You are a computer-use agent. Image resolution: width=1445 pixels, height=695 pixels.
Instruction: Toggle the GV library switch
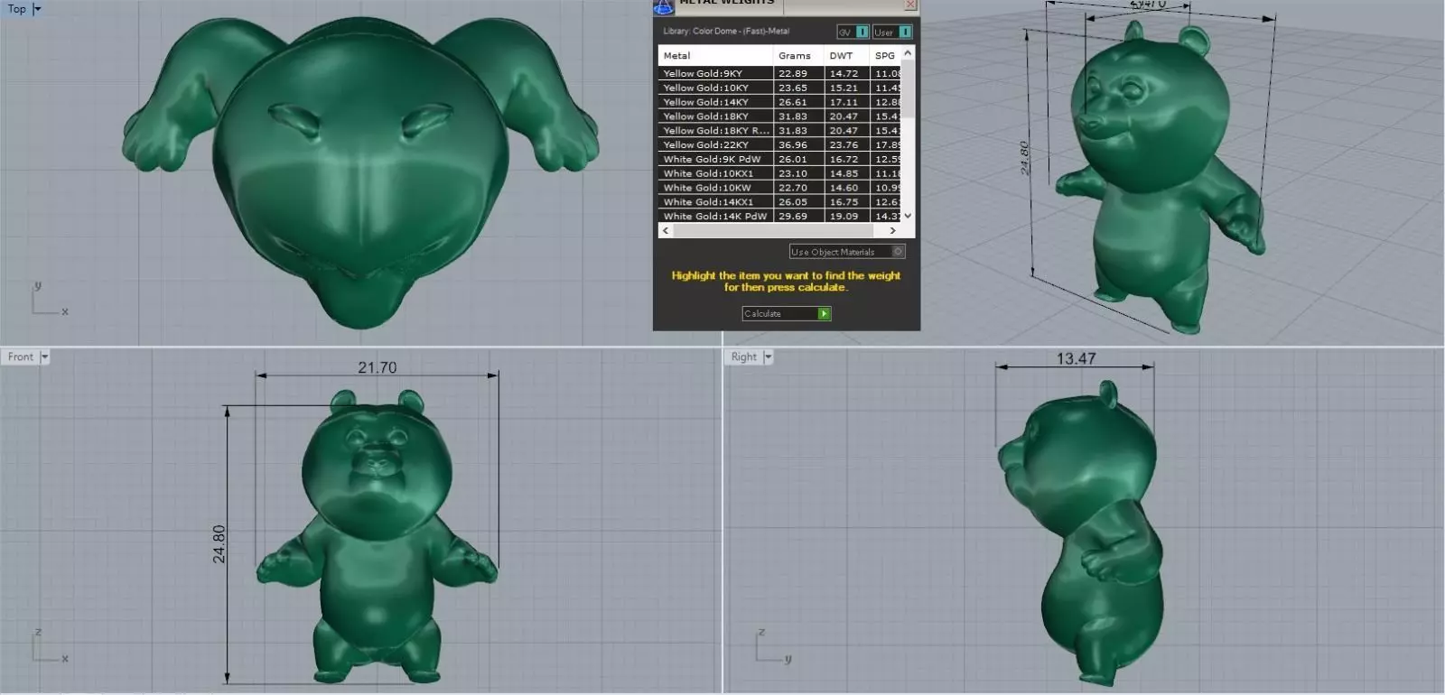pyautogui.click(x=853, y=32)
